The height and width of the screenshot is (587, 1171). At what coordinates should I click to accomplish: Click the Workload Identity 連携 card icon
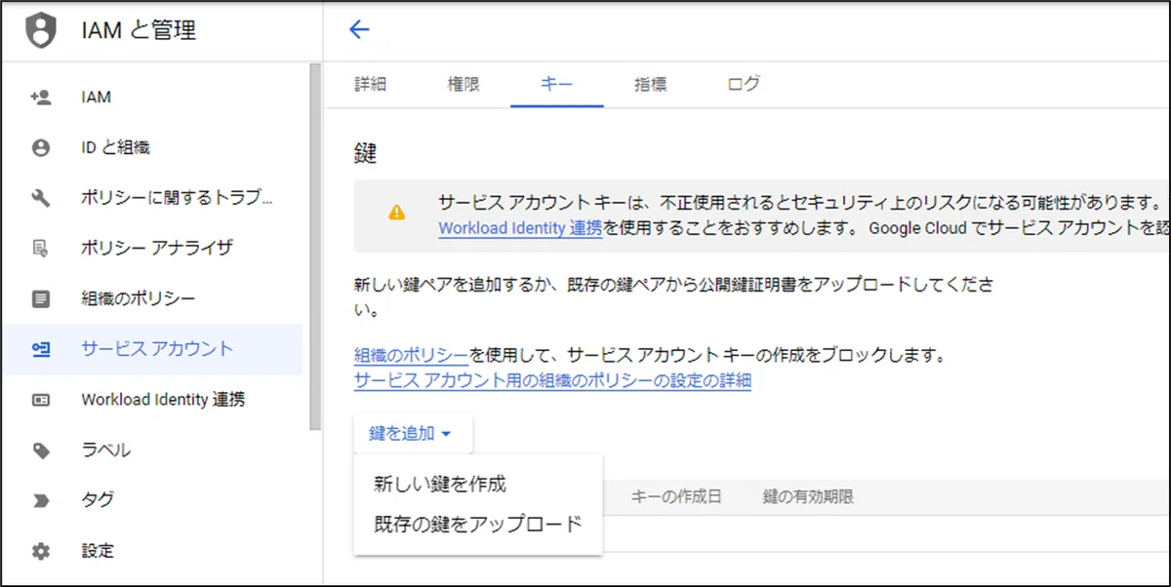(x=40, y=400)
